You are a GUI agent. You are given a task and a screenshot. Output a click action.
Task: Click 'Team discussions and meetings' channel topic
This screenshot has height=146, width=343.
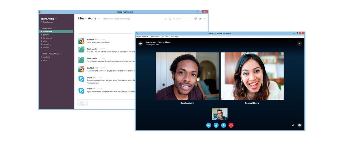tap(117, 19)
